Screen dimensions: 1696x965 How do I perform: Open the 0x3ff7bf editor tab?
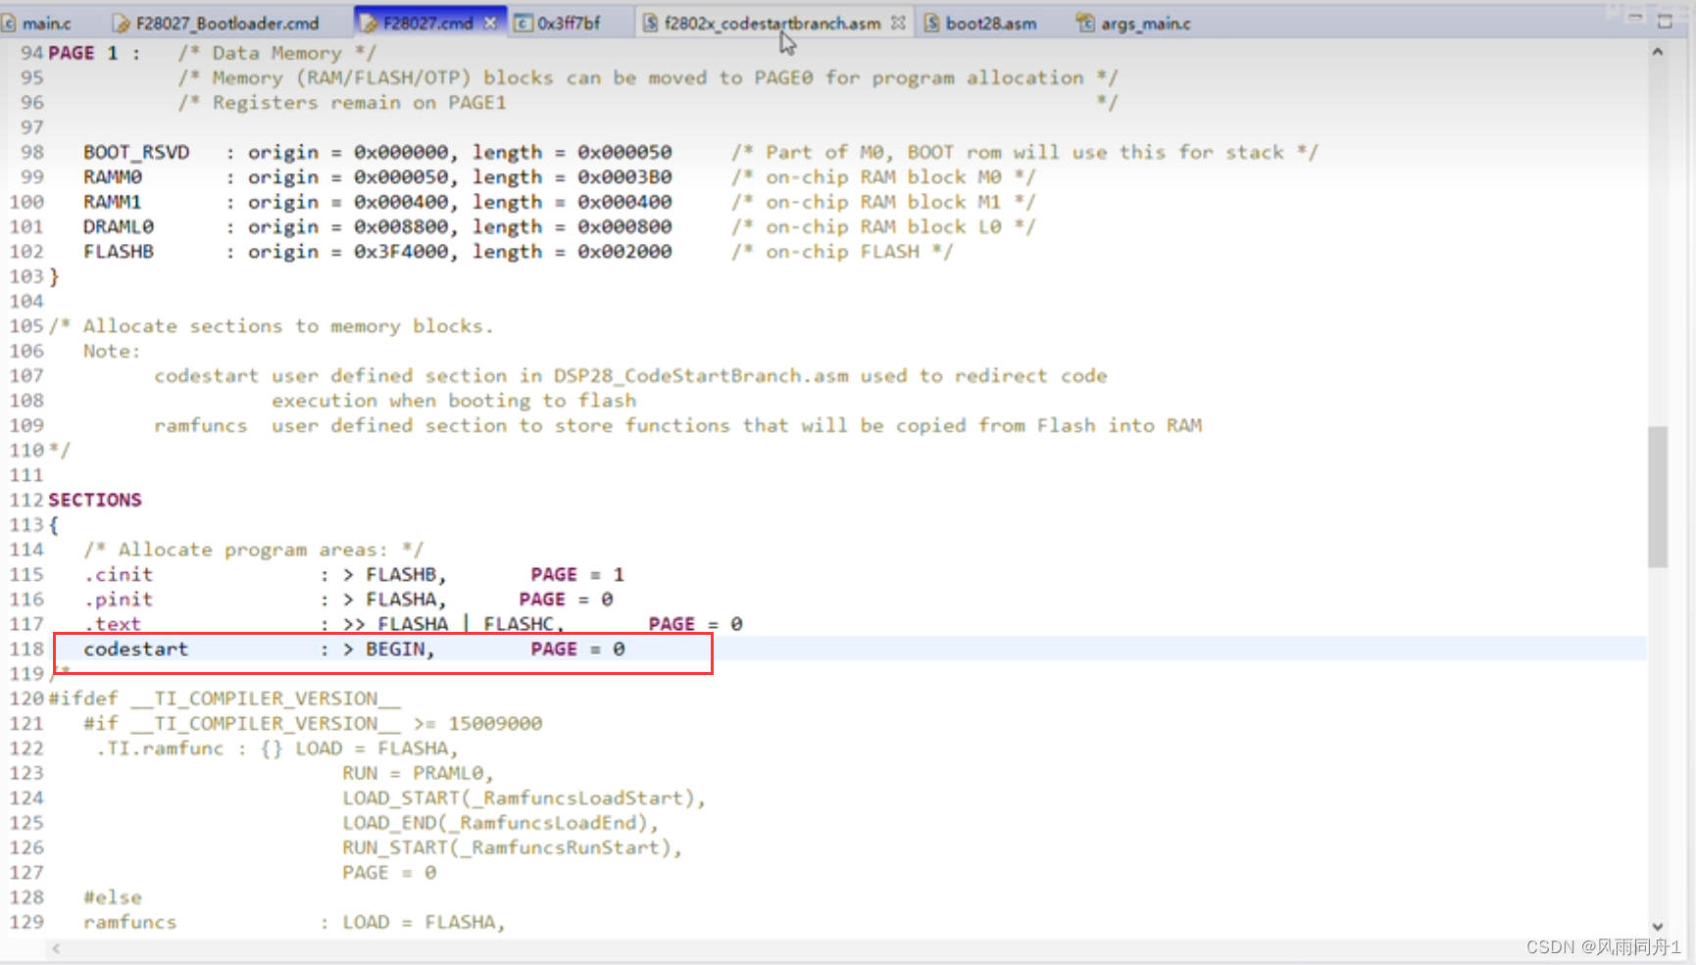click(x=557, y=23)
